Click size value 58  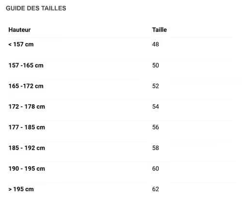155,148
